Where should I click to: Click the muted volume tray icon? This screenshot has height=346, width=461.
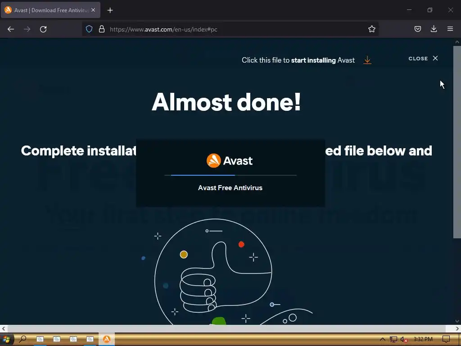click(404, 340)
